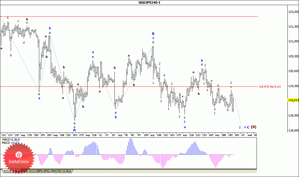
Task: Click the USDJPY240-I chart title
Action: point(149,2)
